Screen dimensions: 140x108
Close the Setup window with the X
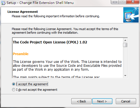(x=133, y=2)
